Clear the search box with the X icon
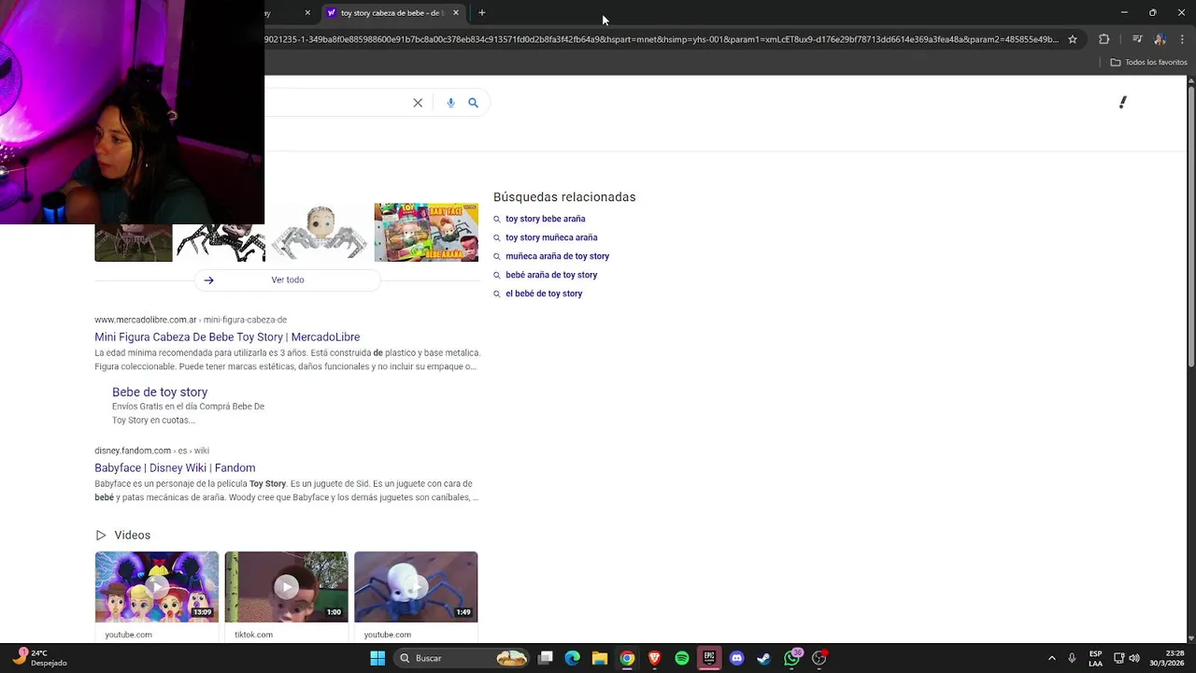Image resolution: width=1196 pixels, height=673 pixels. (x=418, y=103)
